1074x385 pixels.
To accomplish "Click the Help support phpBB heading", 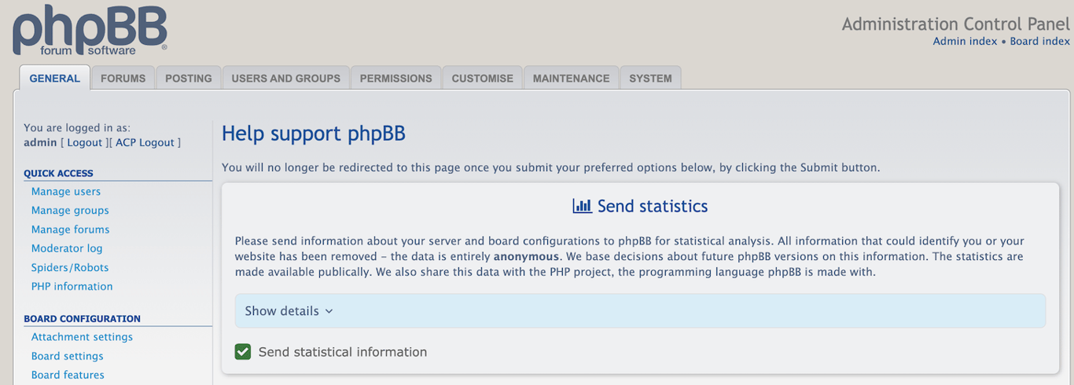I will click(314, 134).
